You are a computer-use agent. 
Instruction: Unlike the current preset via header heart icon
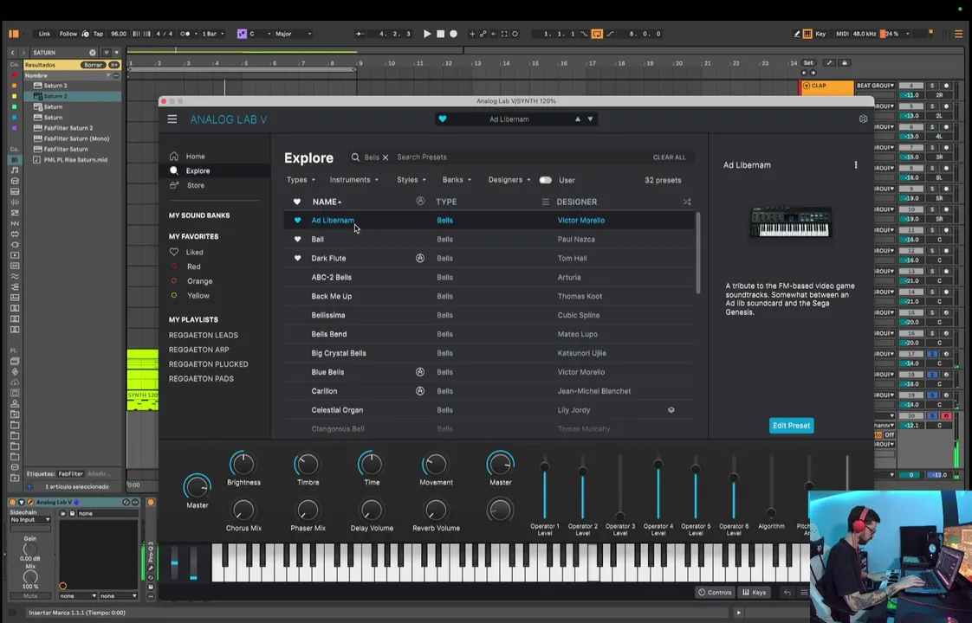442,119
